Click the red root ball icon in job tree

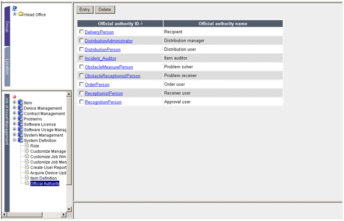click(x=15, y=97)
